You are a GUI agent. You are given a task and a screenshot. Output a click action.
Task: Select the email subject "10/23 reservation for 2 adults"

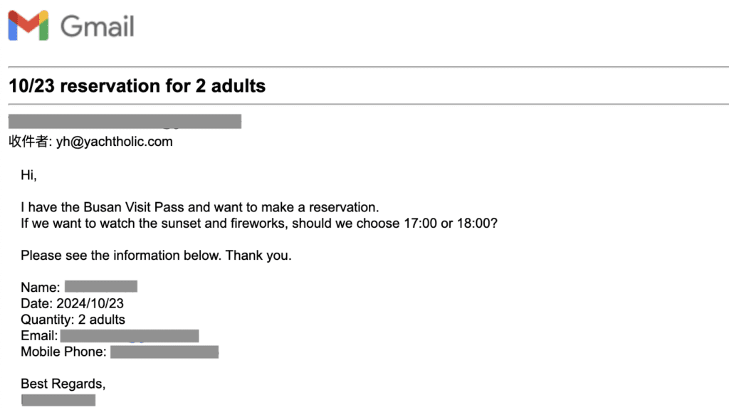[137, 86]
